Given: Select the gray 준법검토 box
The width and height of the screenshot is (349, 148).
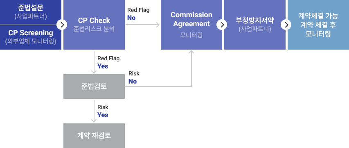Looking at the screenshot, I should point(94,87).
